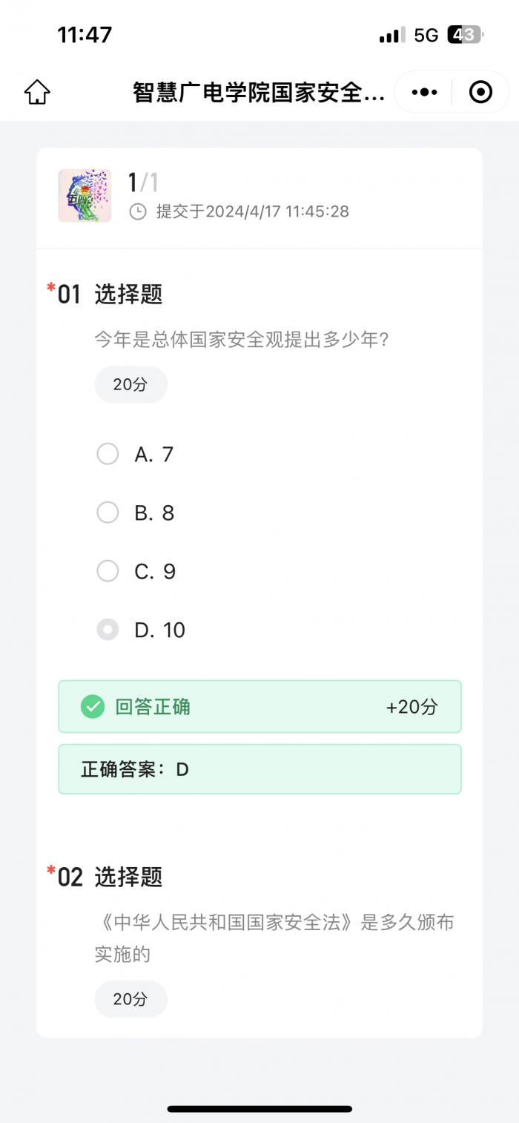The image size is (519, 1123).
Task: Tap the battery indicator in status bar
Action: click(465, 35)
